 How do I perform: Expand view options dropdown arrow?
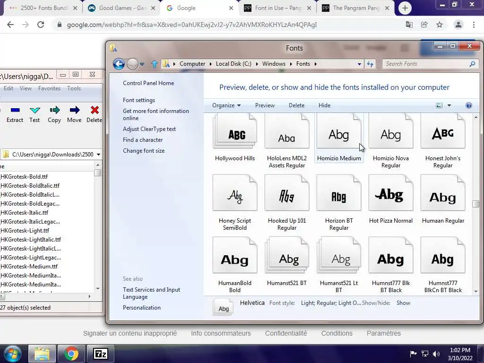[x=449, y=105]
